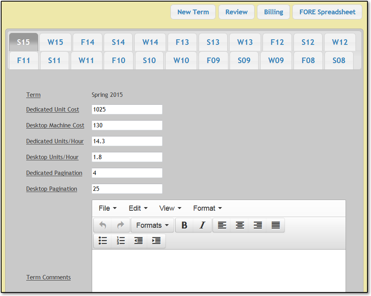Screen dimensions: 371x296
Task: Switch to the F10 term tab
Action: tap(118, 60)
